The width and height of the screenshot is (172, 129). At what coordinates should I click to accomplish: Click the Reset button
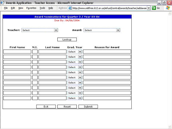pos(67,107)
